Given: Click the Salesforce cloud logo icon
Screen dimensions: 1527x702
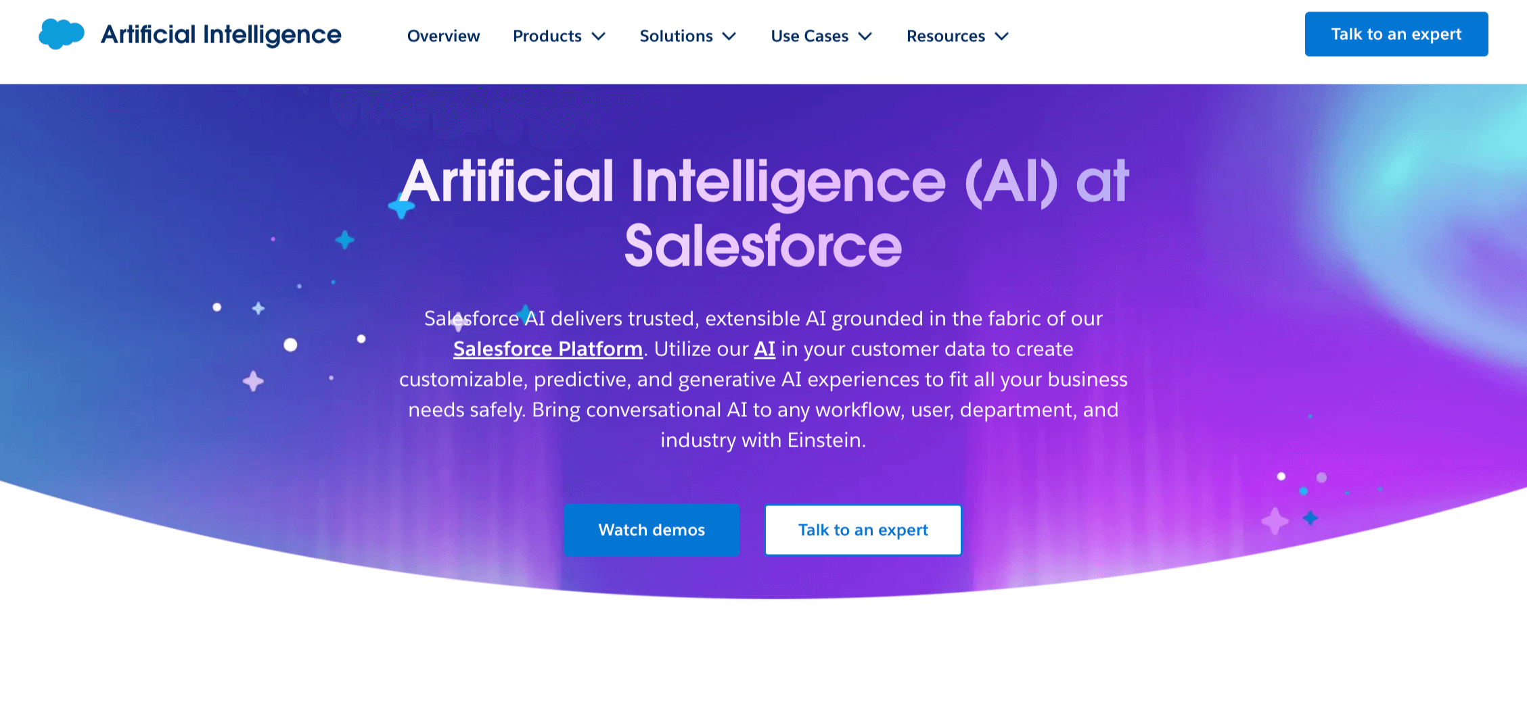Looking at the screenshot, I should click(x=61, y=33).
